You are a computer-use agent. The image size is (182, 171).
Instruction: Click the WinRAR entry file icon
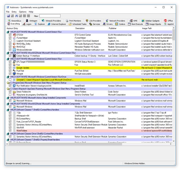[14, 128]
